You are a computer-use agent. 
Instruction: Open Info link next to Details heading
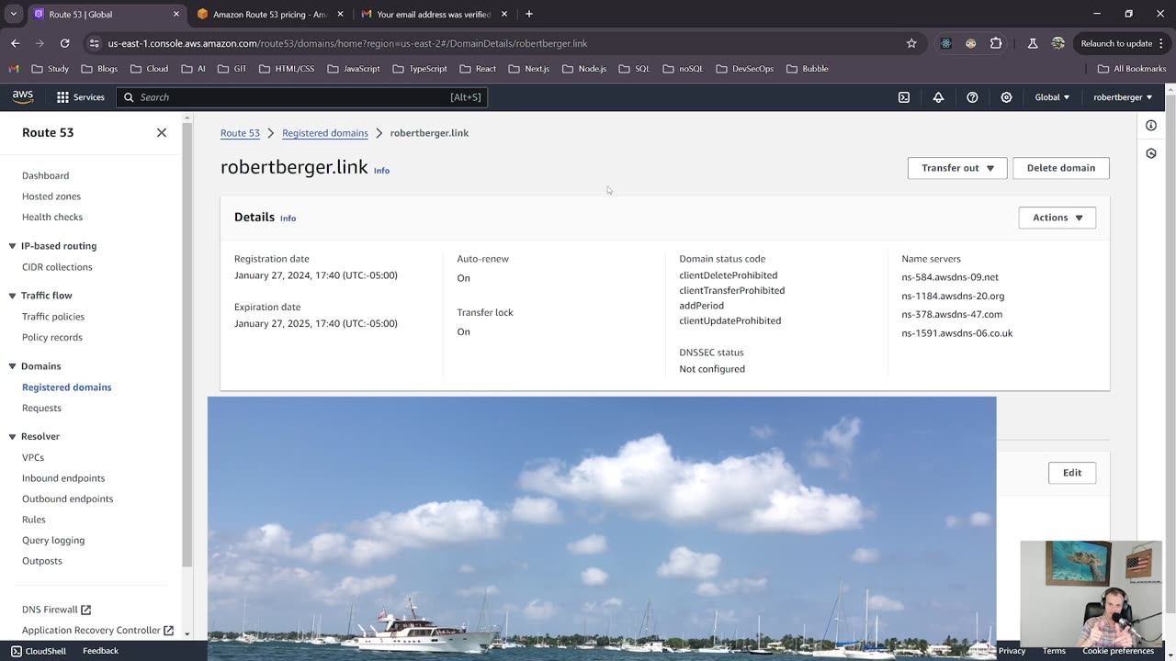click(x=288, y=218)
